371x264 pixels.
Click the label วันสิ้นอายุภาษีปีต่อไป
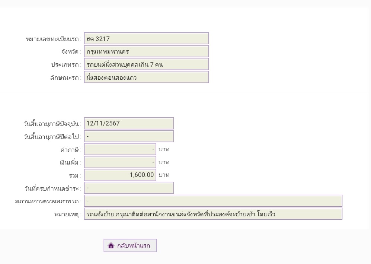coord(52,137)
